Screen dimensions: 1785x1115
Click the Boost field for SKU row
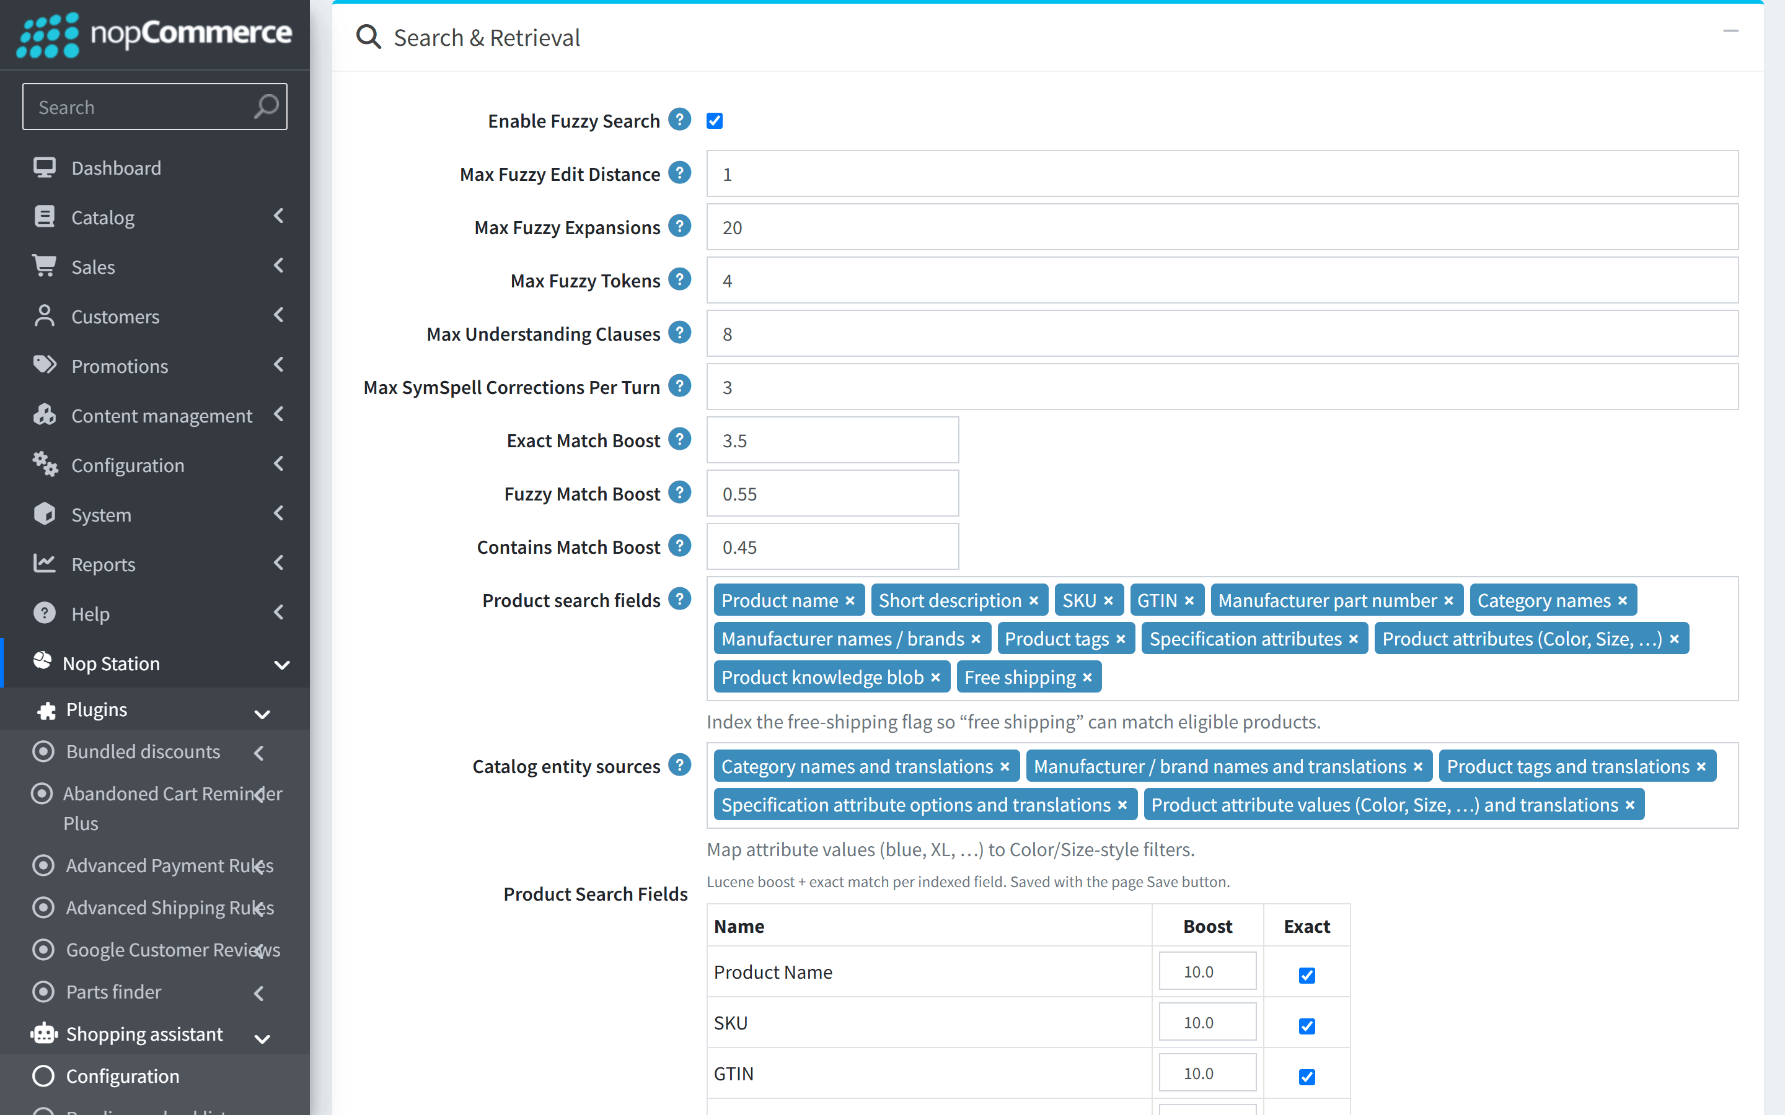click(x=1207, y=1022)
